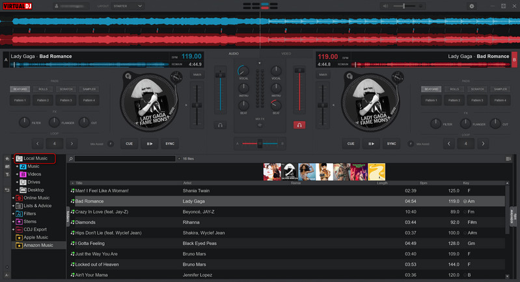This screenshot has height=282, width=520.
Task: Click deck A jog wheel with Lady Gaga cover
Action: click(x=148, y=102)
